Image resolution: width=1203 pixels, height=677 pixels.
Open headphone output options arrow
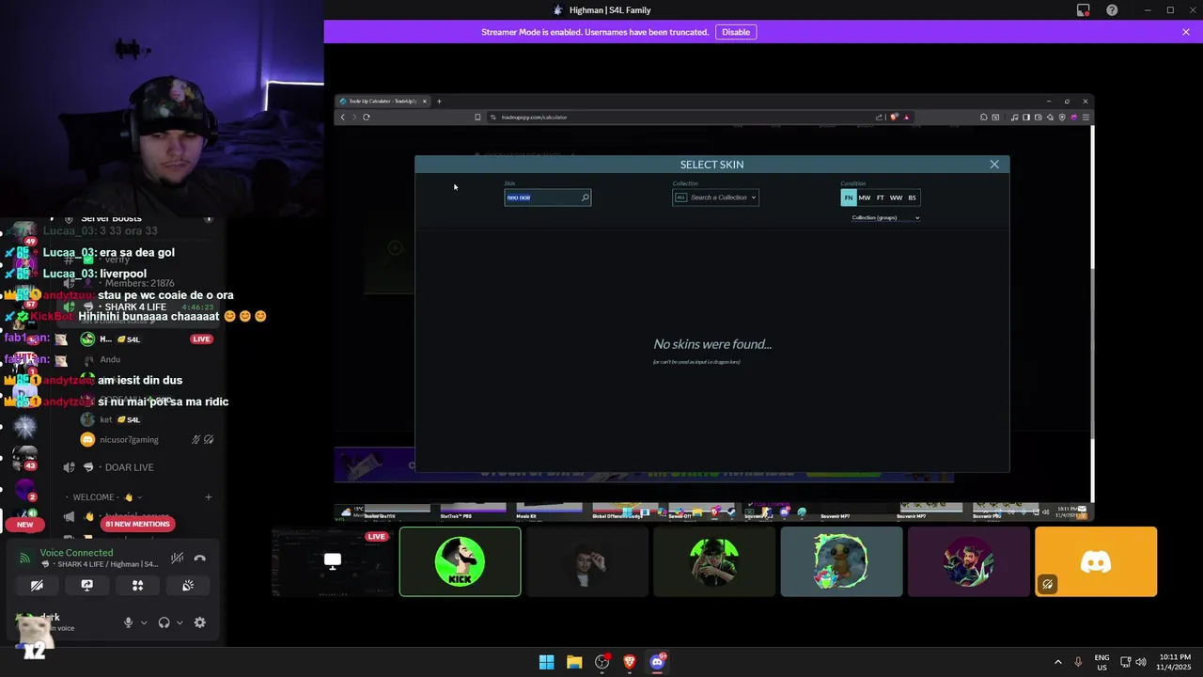(x=180, y=622)
